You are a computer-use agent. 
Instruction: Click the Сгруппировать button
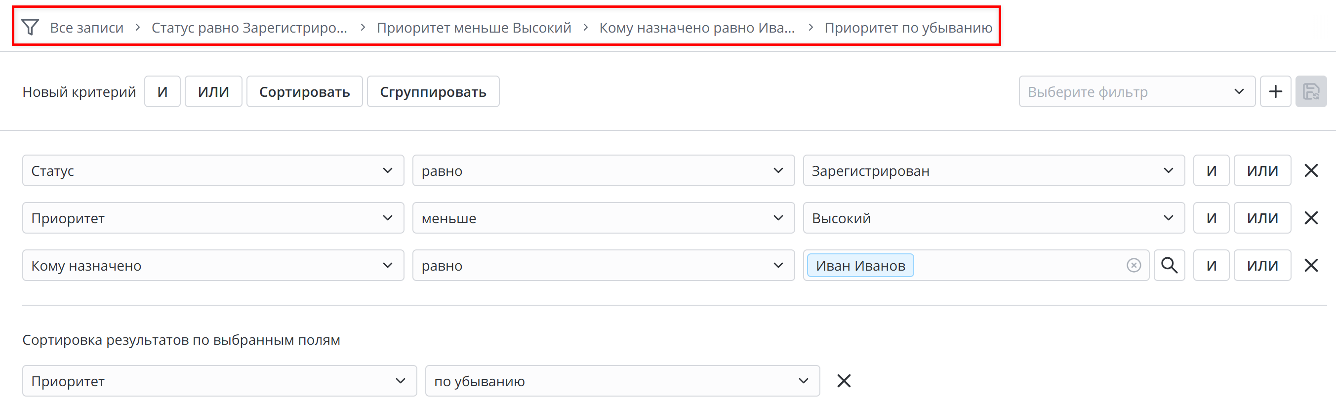[x=433, y=91]
